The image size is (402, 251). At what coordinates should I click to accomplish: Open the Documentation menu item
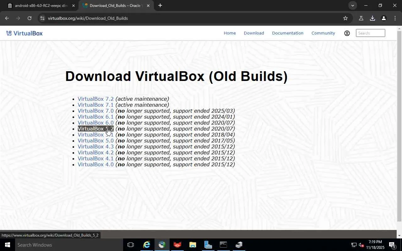click(288, 33)
